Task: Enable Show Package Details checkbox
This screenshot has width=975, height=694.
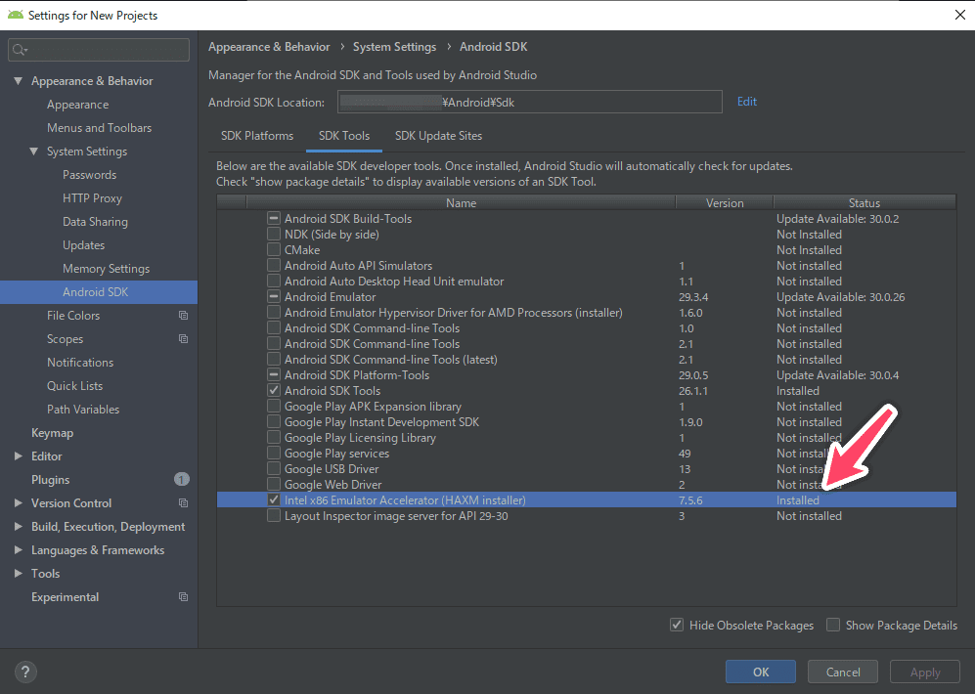Action: (x=833, y=625)
